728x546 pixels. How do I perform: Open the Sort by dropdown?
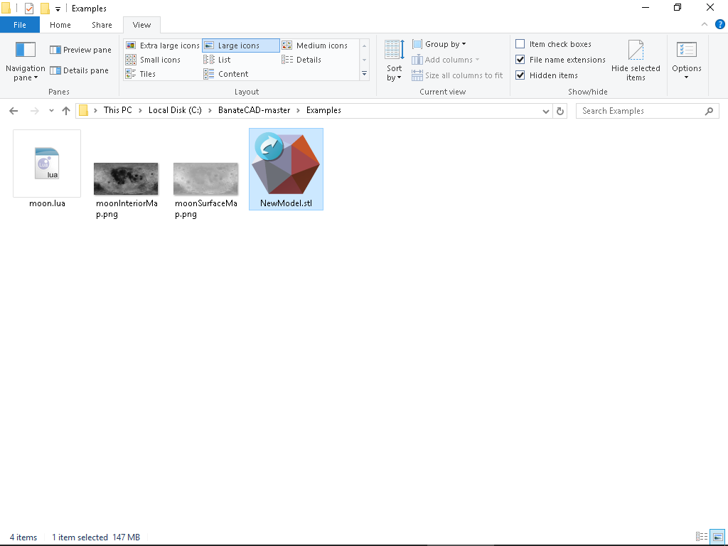coord(393,61)
